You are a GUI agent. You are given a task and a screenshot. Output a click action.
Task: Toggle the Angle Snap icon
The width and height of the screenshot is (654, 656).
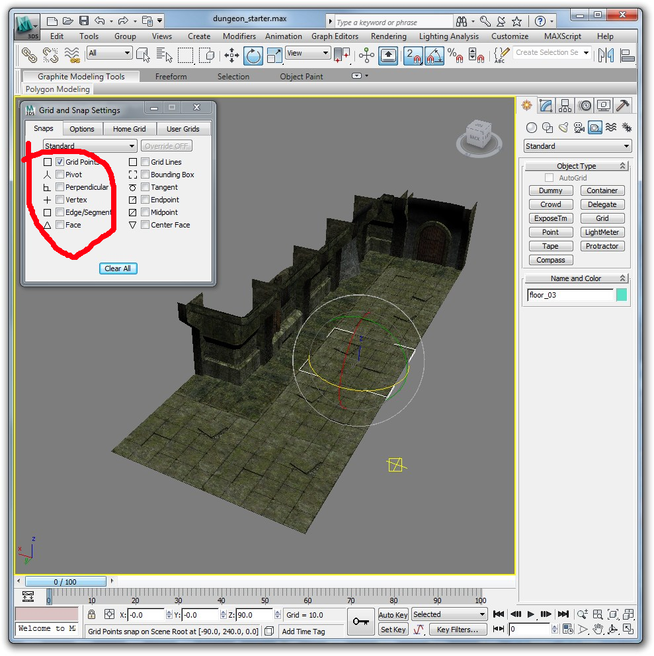tap(434, 55)
